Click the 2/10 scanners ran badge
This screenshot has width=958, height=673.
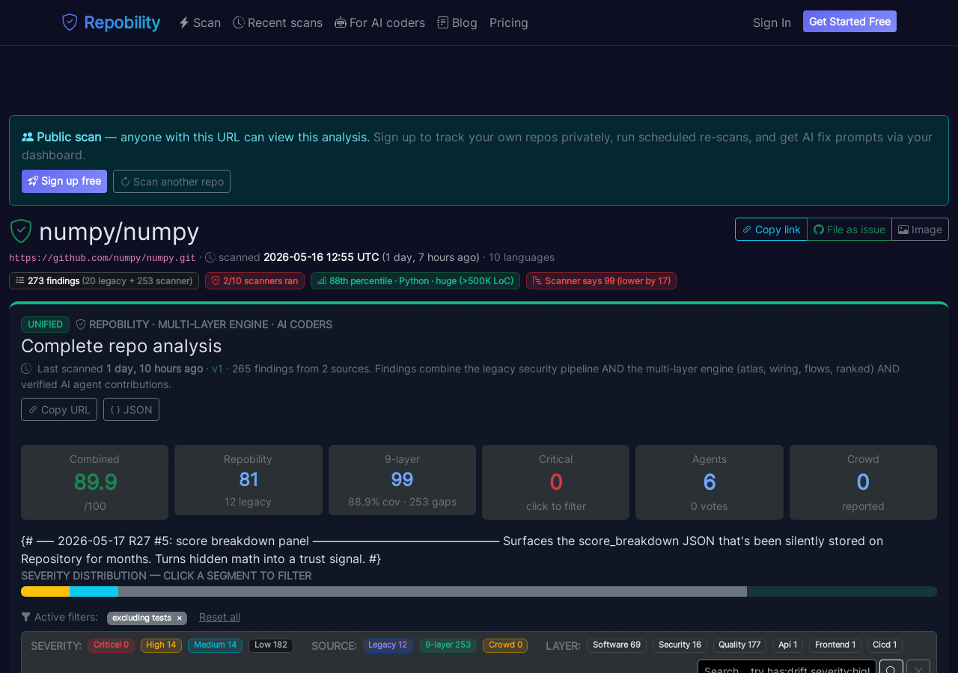254,280
